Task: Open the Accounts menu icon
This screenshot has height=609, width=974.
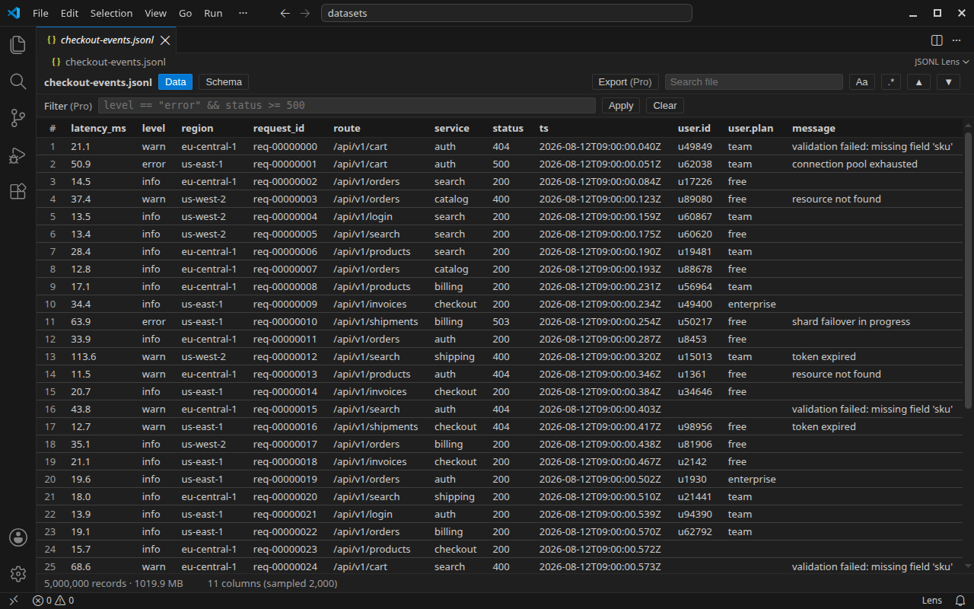Action: 18,537
